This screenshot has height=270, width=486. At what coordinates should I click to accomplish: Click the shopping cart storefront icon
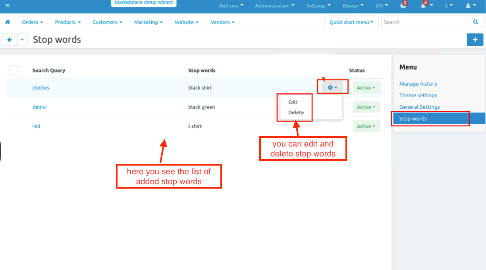[x=7, y=6]
